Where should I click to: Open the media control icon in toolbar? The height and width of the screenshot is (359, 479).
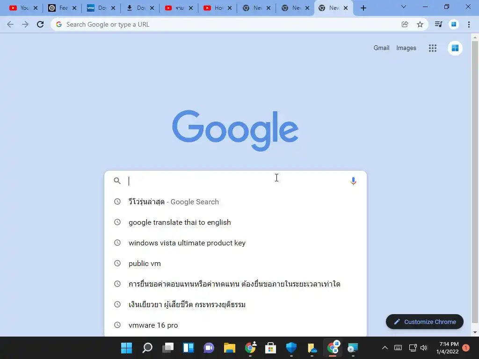tap(438, 24)
